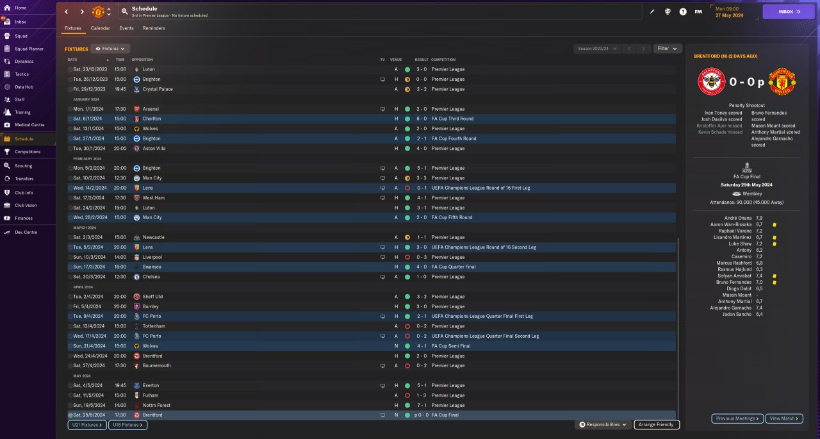The image size is (820, 439).
Task: Toggle the club switcher up-down arrows
Action: [x=109, y=12]
